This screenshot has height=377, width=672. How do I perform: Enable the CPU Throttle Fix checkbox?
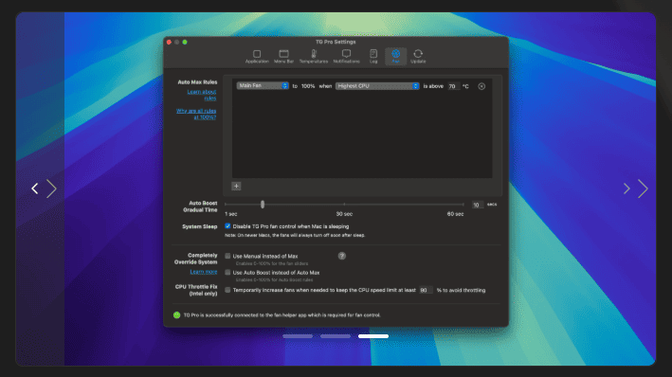[x=227, y=290]
